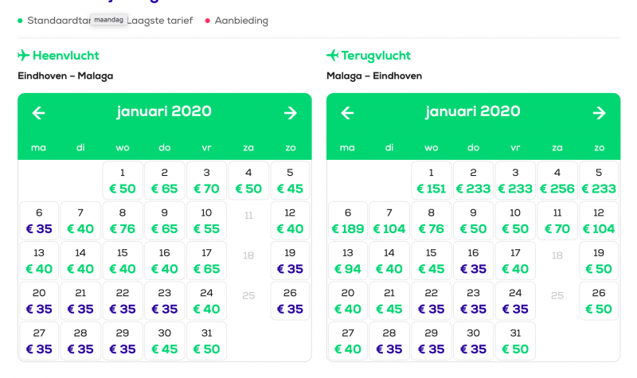637x378 pixels.
Task: Go to next month in Terugvlucht calendar
Action: [599, 113]
